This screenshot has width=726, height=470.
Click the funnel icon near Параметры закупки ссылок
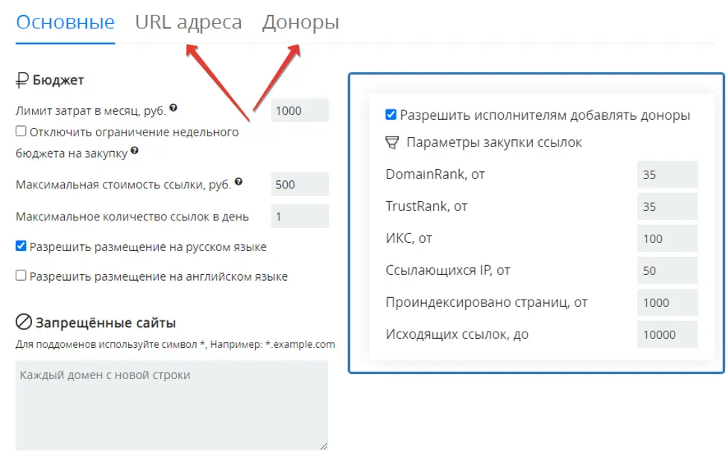[391, 142]
